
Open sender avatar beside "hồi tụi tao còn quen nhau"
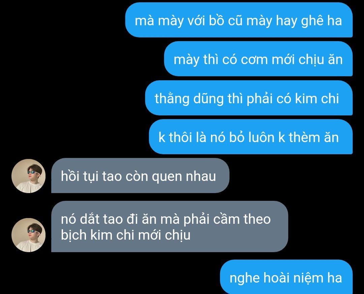coord(28,176)
